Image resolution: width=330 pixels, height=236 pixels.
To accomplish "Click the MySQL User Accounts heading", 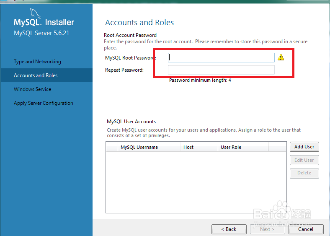I will 131,122.
